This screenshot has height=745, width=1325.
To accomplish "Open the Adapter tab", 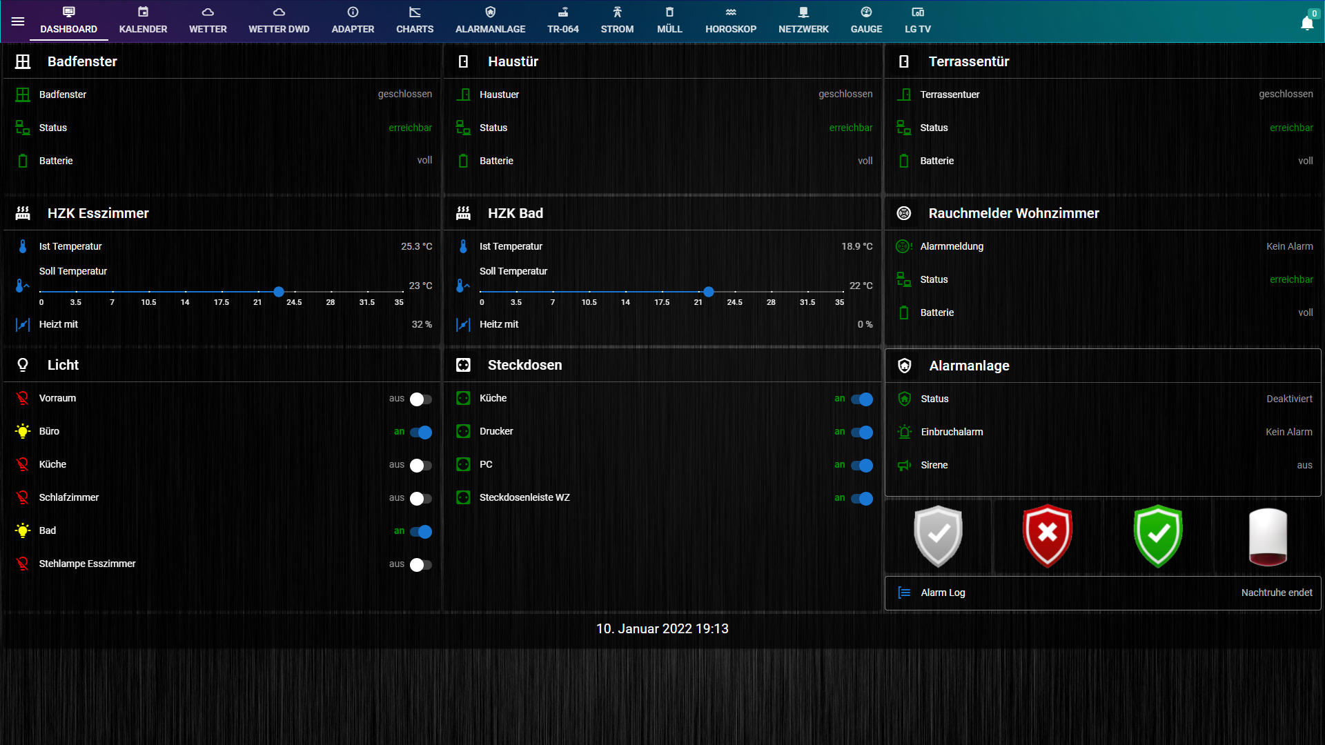I will [x=353, y=21].
